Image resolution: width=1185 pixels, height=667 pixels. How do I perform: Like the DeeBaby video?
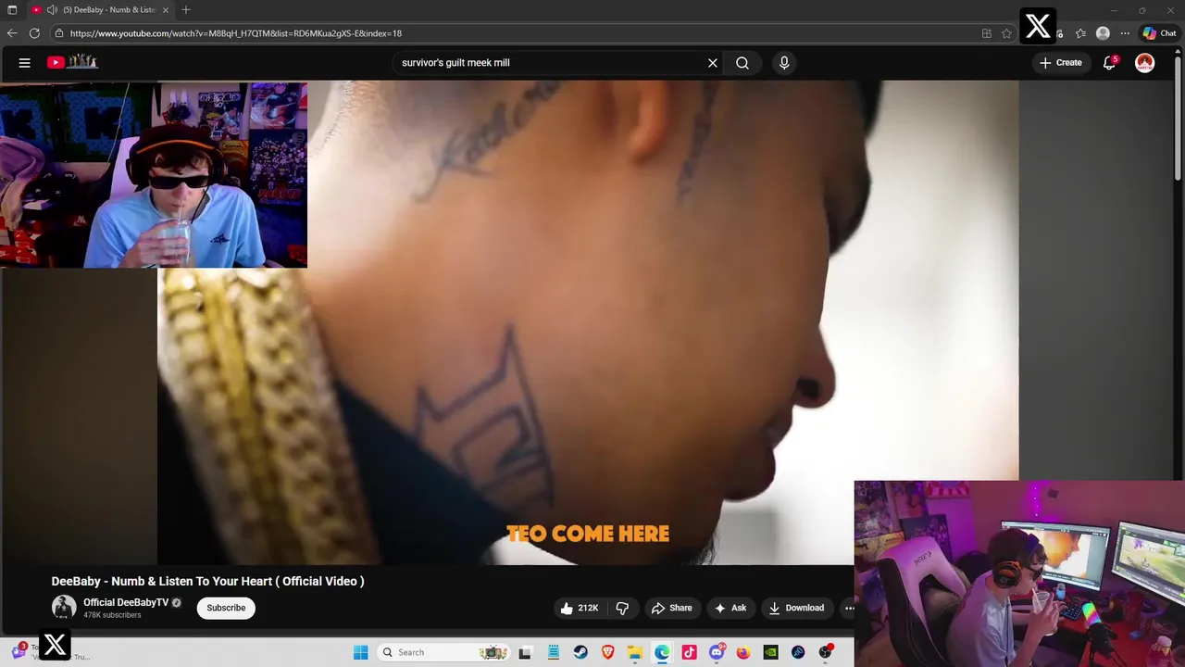[580, 608]
